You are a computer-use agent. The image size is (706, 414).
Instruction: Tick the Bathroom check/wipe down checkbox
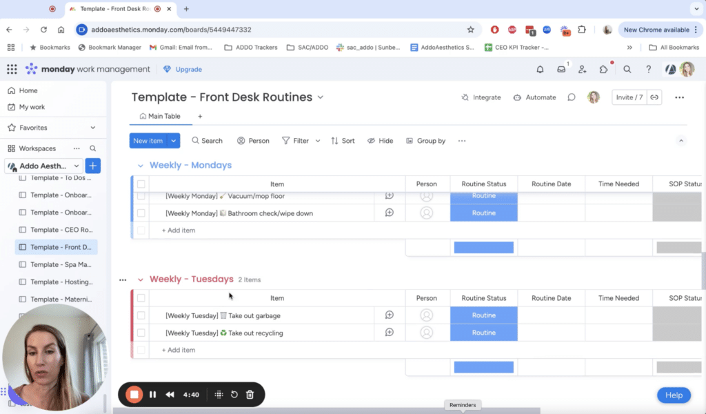click(141, 213)
